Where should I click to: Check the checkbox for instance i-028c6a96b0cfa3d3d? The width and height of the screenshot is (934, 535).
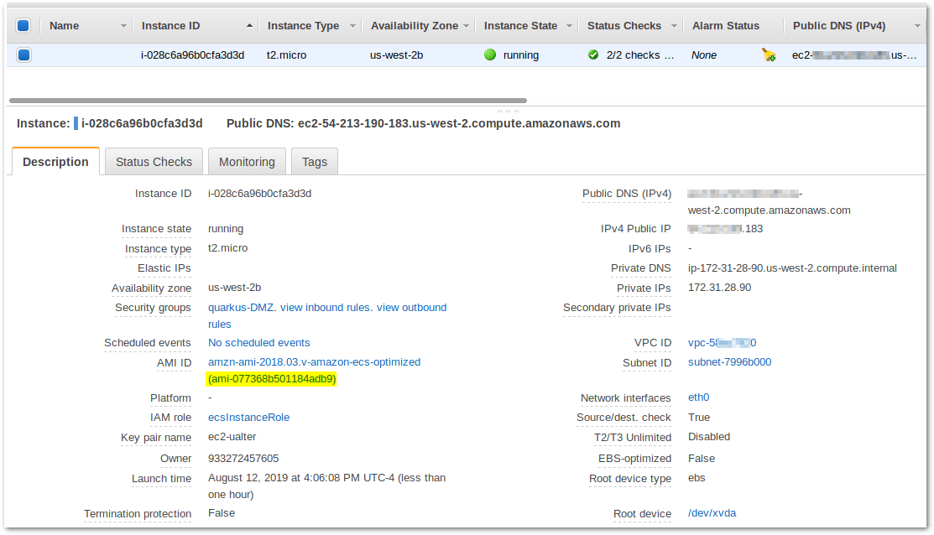(24, 55)
